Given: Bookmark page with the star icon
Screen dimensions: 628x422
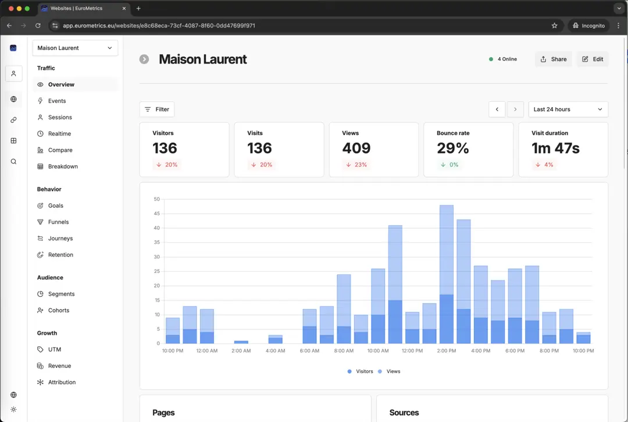Looking at the screenshot, I should [554, 26].
